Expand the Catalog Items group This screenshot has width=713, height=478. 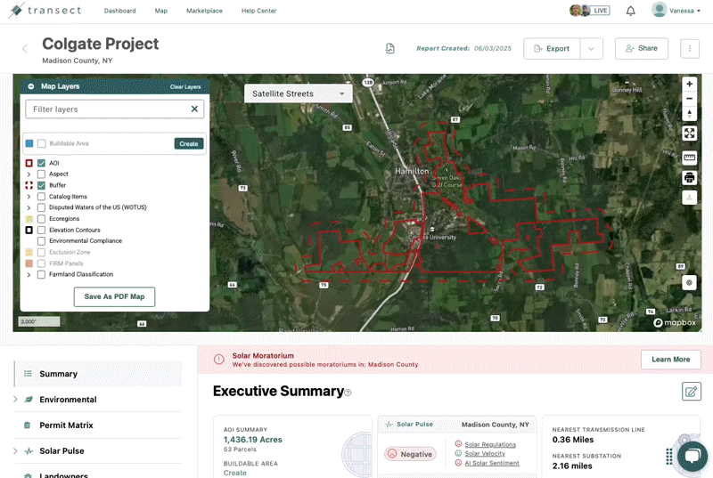click(29, 197)
